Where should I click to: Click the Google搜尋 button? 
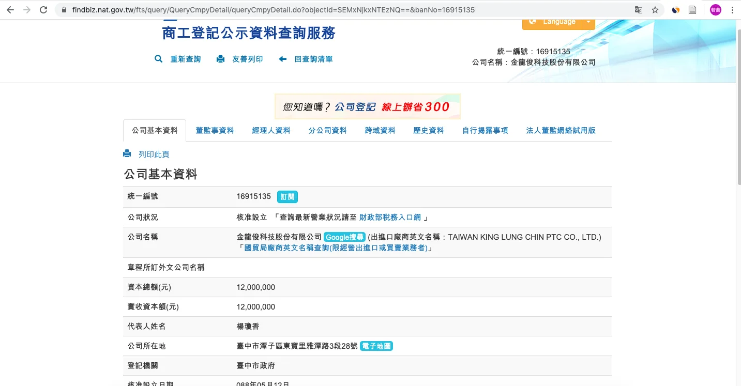pos(345,237)
